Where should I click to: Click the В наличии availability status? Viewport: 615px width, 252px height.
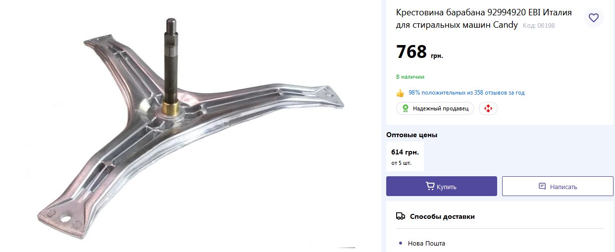coord(410,77)
